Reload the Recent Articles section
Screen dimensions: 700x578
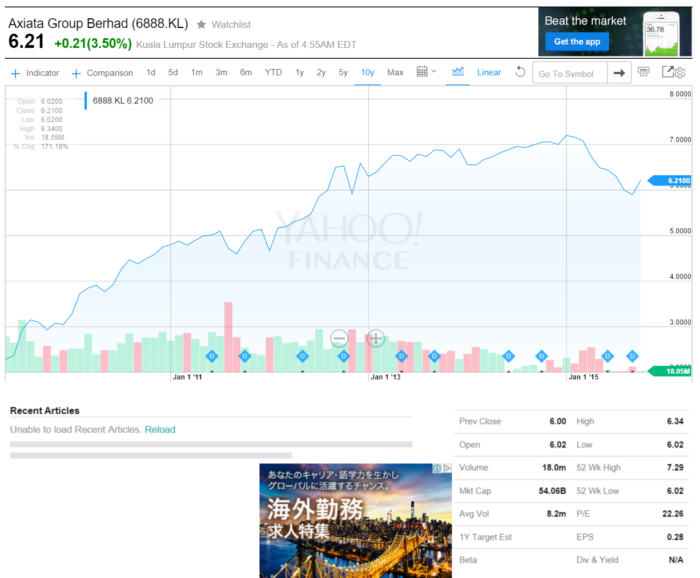160,430
